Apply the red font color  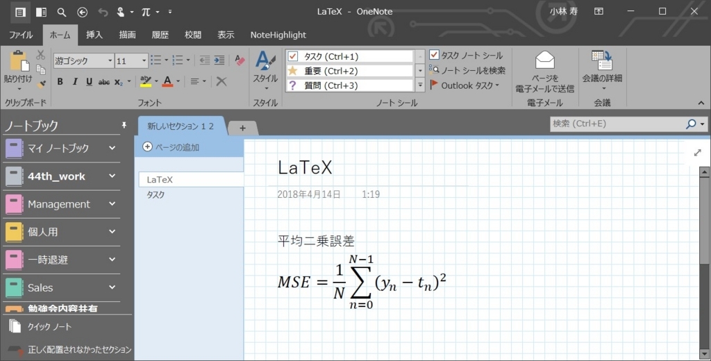tap(168, 82)
